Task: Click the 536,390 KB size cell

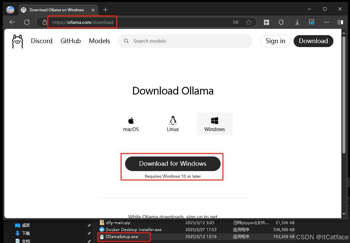Action: pyautogui.click(x=284, y=230)
